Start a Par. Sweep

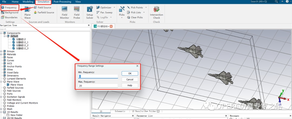pos(104,12)
